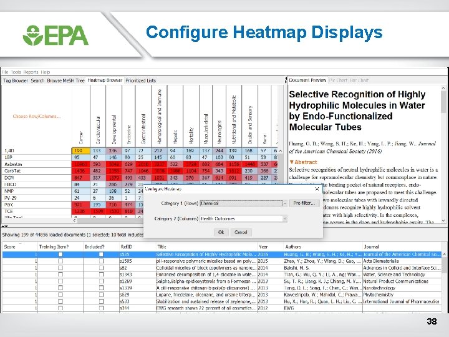The width and height of the screenshot is (449, 337).
Task: Switch to the Prioritized Lists tab
Action: pos(140,81)
